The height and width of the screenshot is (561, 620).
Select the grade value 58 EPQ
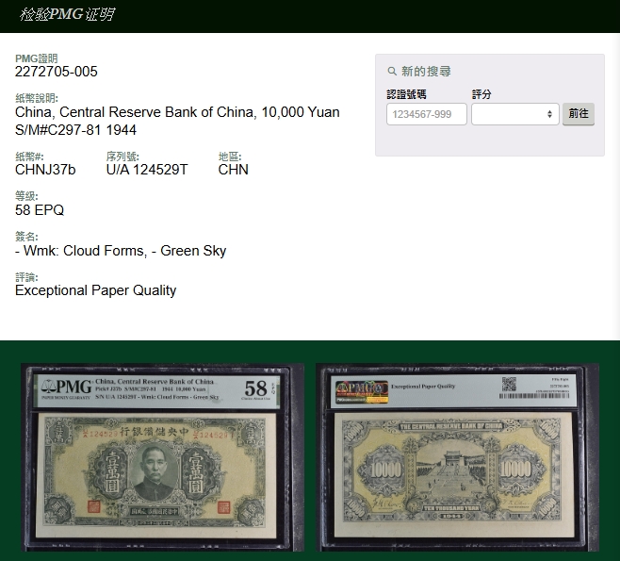[x=40, y=210]
